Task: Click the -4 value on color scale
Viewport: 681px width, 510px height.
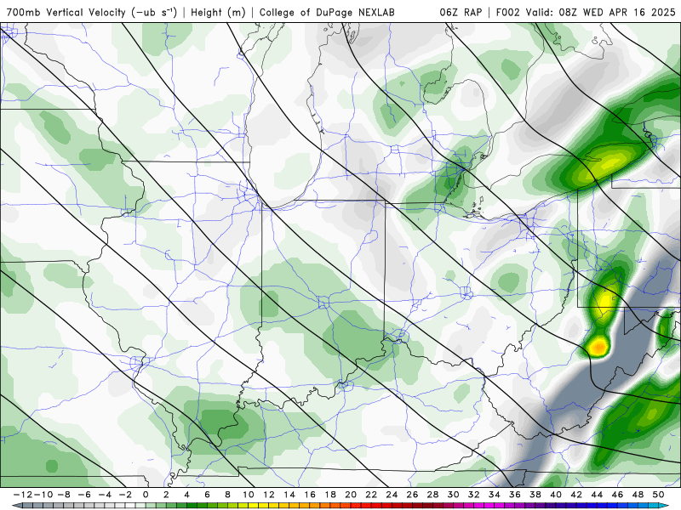Action: (x=105, y=495)
